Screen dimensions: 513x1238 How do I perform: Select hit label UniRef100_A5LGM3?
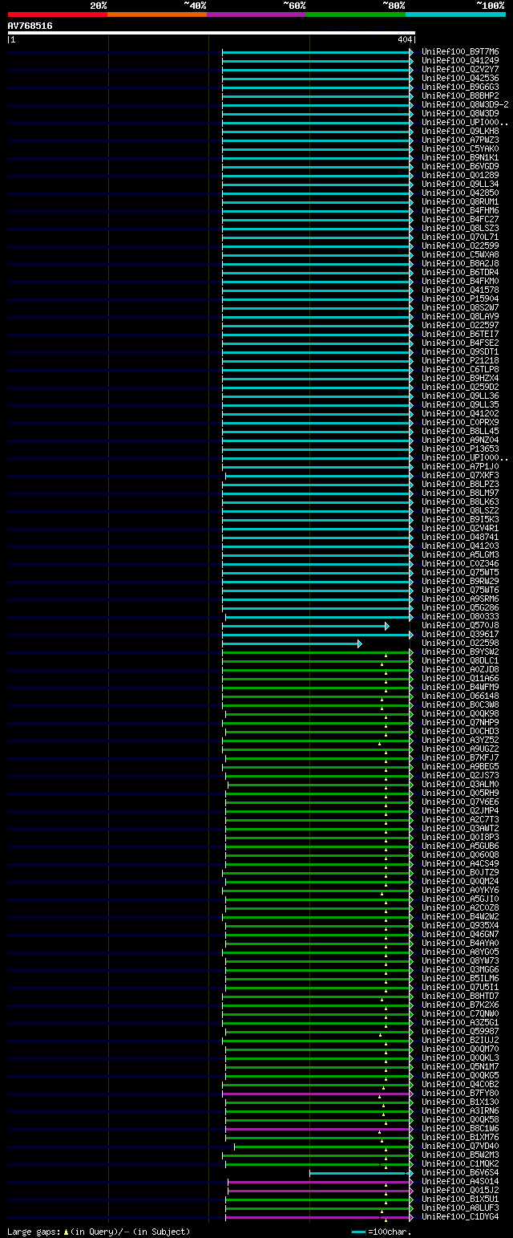[x=460, y=554]
